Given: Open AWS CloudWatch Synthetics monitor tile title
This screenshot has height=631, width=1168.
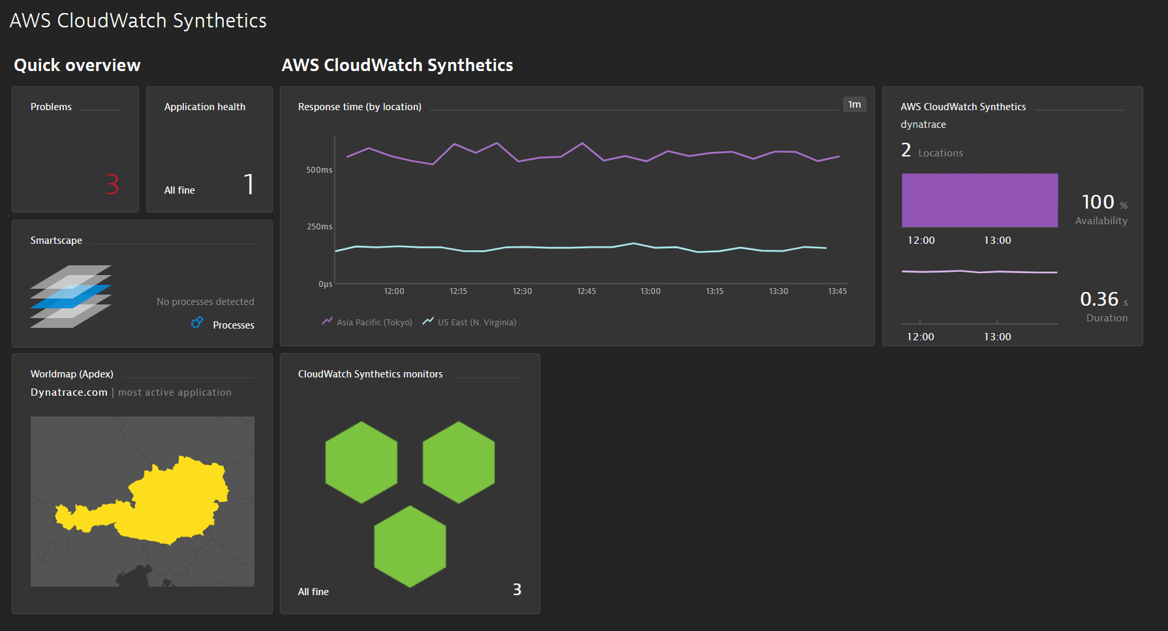Looking at the screenshot, I should point(963,107).
